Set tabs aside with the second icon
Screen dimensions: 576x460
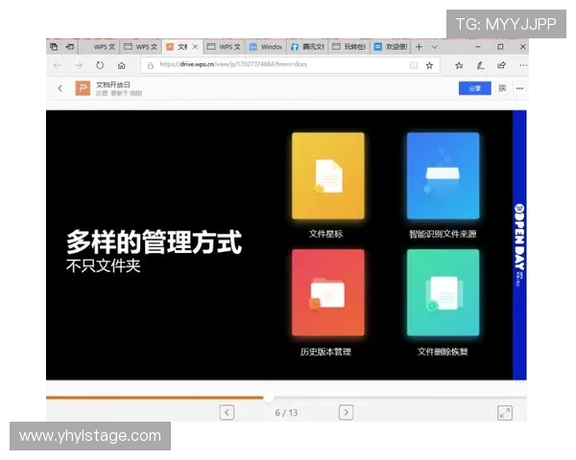[x=70, y=47]
